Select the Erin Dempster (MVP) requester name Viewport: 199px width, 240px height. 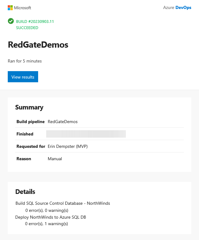[x=68, y=146]
